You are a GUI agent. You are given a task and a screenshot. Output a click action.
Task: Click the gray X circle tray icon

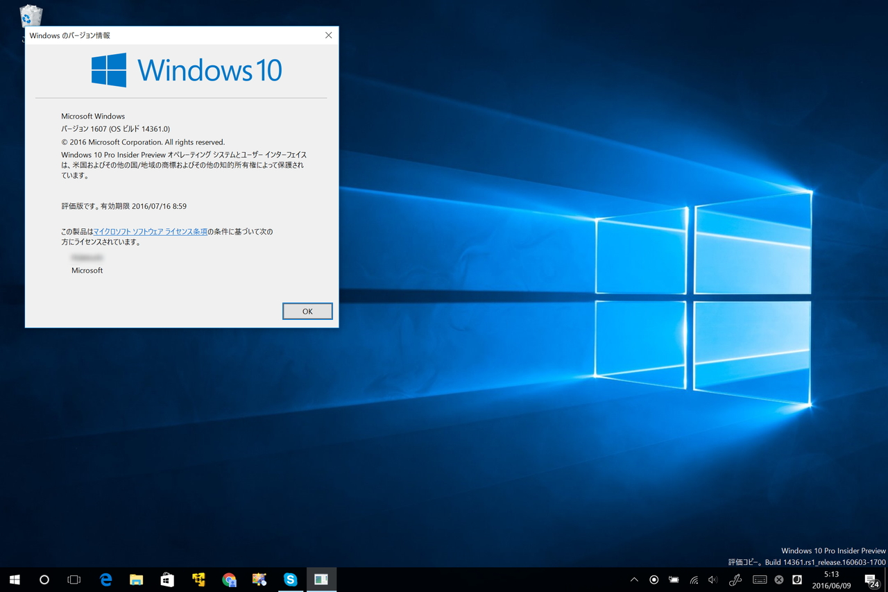coord(779,580)
